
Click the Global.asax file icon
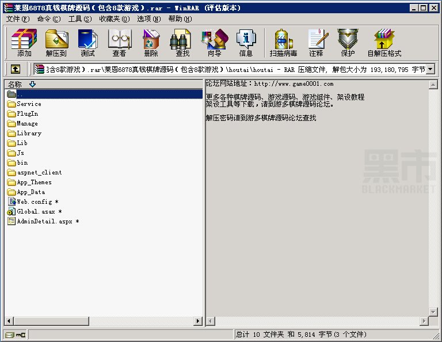pos(12,211)
